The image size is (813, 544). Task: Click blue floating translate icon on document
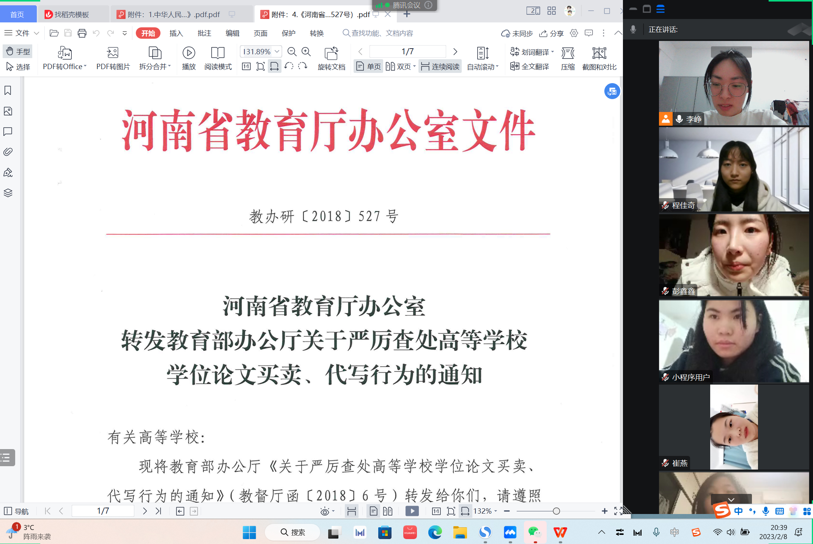click(612, 91)
